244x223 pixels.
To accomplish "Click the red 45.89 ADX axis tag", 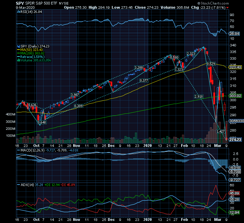I will pos(234,193).
